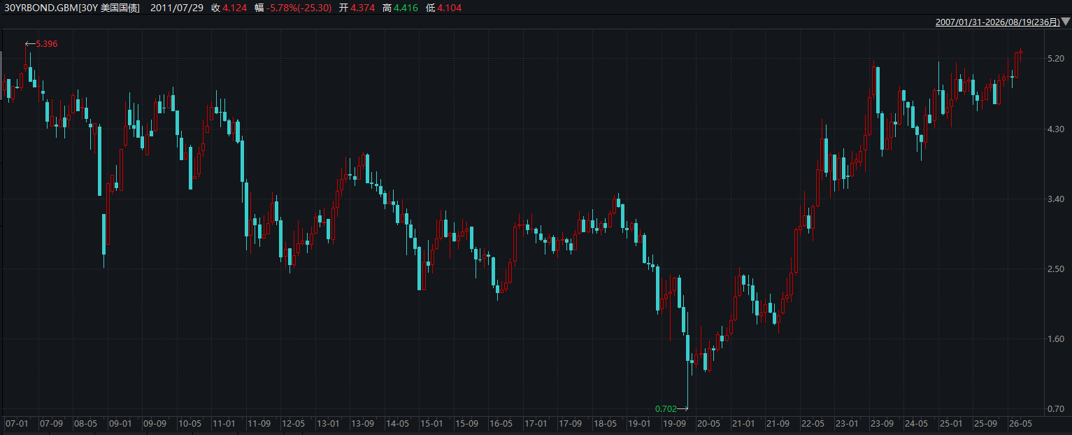
Task: Select the 25-01 time axis label
Action: click(950, 424)
